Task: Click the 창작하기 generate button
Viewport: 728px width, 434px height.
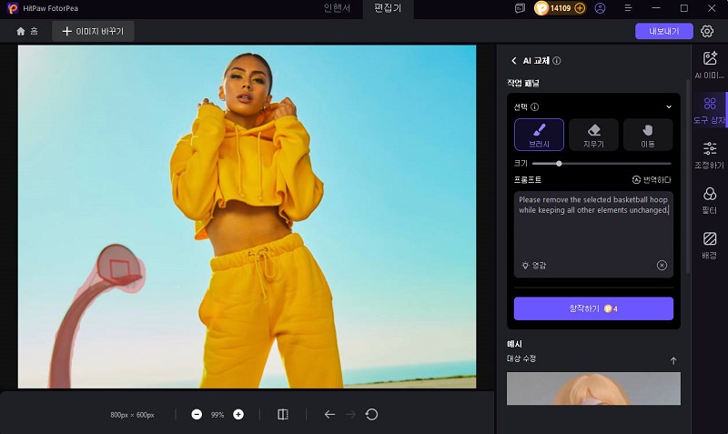Action: [x=593, y=309]
